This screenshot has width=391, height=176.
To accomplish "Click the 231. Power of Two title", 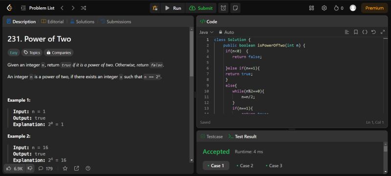I will (39, 39).
